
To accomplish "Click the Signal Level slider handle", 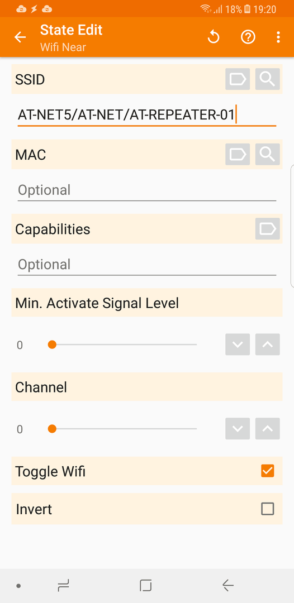I will point(52,344).
